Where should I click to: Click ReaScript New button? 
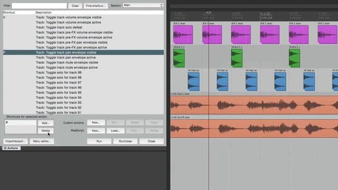coord(96,131)
